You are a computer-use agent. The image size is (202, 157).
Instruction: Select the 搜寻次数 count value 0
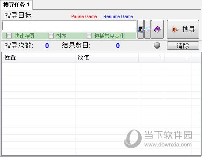click(x=47, y=46)
